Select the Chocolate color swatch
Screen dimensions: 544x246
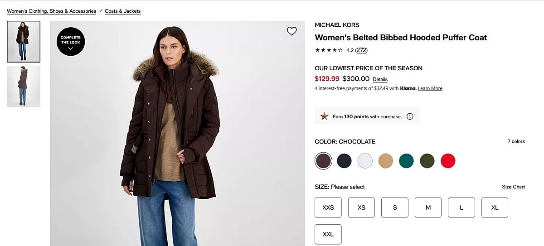coord(324,161)
